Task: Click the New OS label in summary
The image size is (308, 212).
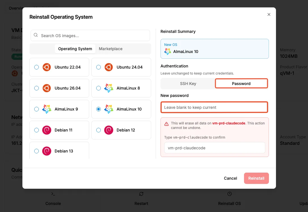Action: tap(171, 45)
